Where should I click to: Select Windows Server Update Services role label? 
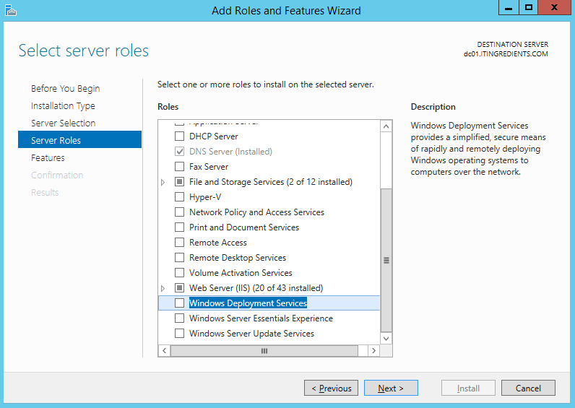click(251, 334)
